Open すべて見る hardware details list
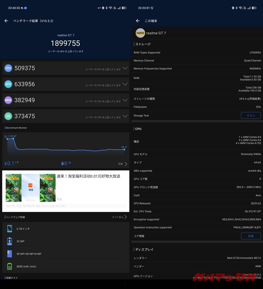 (x=119, y=217)
